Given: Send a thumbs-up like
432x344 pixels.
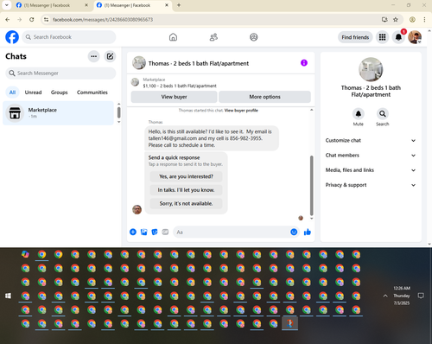Looking at the screenshot, I should click(x=308, y=232).
